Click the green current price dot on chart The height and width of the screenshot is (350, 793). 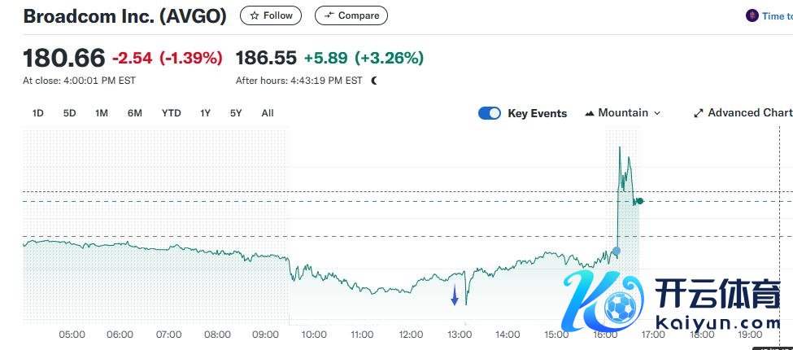point(640,201)
